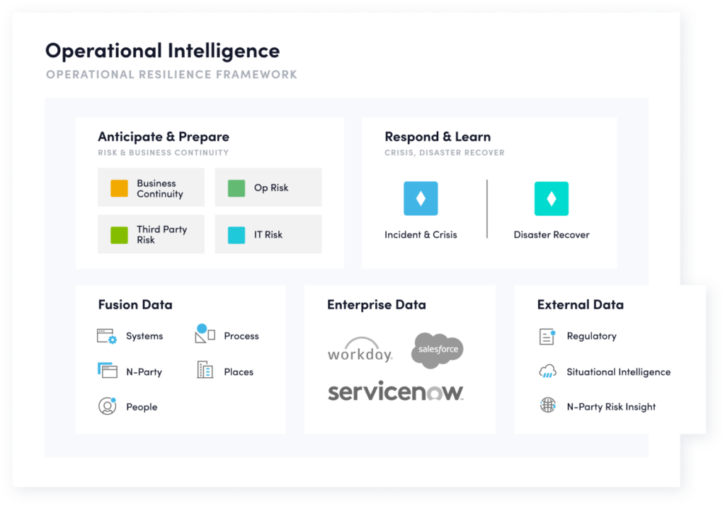Select the Situational Intelligence cloud icon
725x506 pixels.
click(546, 371)
